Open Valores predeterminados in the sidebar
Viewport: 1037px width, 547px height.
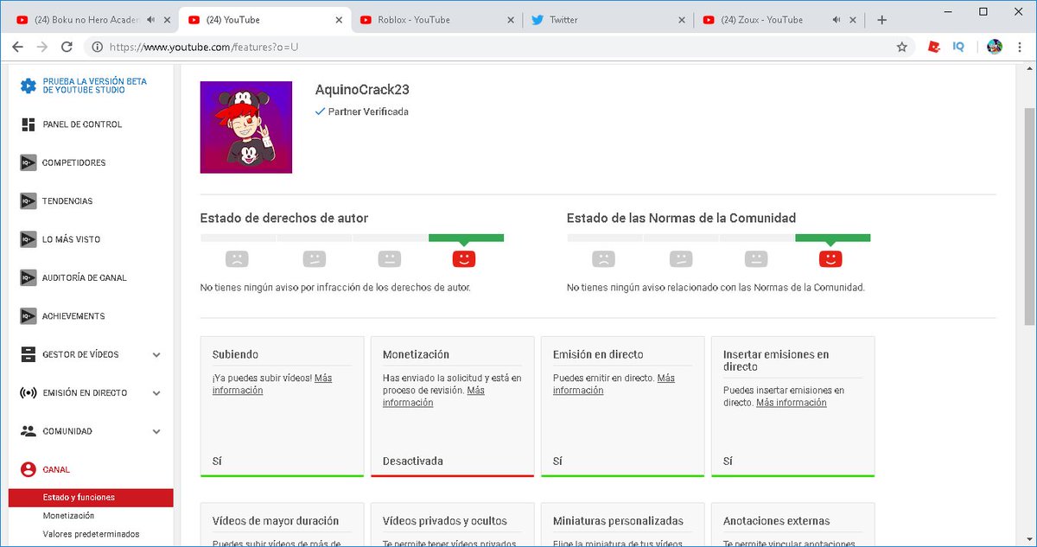[x=91, y=534]
